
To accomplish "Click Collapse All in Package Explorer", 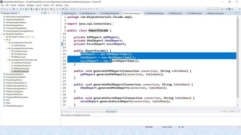I will tap(42, 13).
